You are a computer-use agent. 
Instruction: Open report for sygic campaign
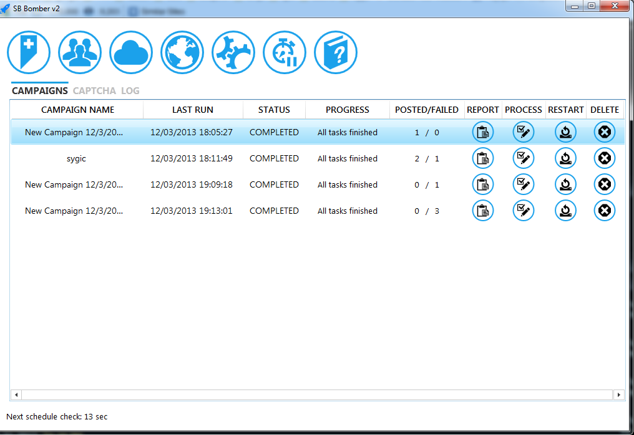(x=483, y=158)
